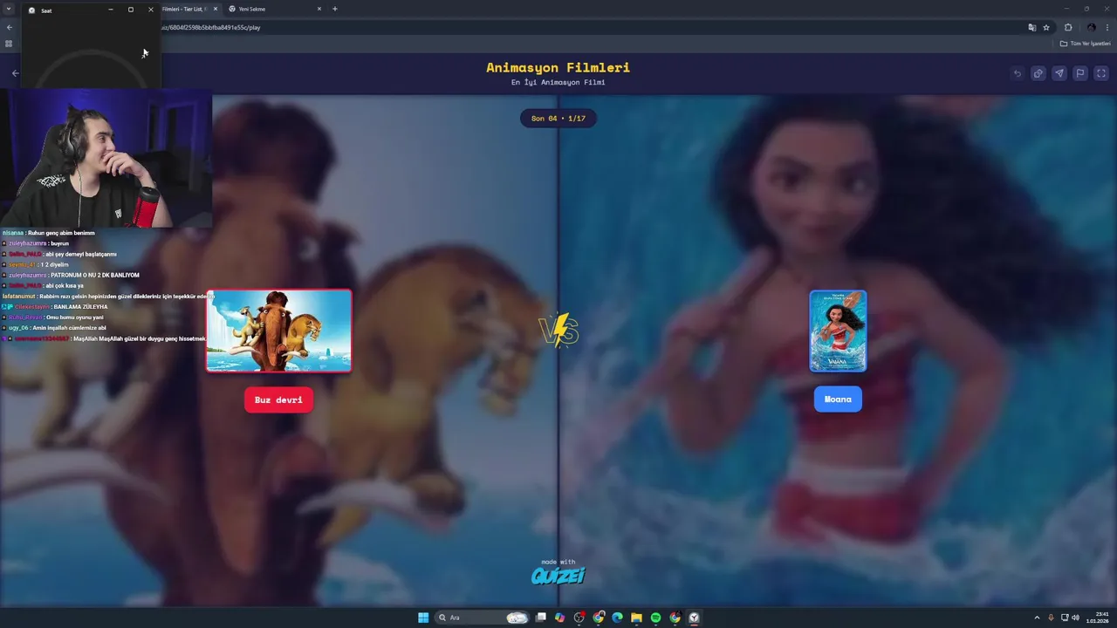Click the browser back navigation arrow
Viewport: 1117px width, 628px height.
point(10,27)
